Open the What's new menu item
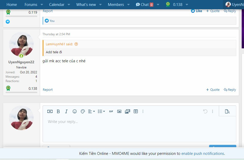 (x=86, y=5)
